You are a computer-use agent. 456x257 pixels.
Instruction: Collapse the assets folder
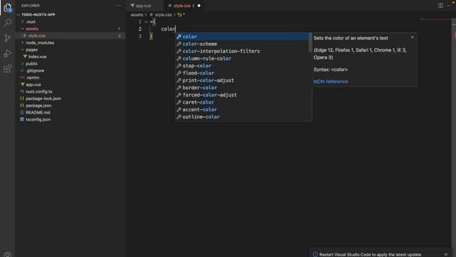click(32, 29)
